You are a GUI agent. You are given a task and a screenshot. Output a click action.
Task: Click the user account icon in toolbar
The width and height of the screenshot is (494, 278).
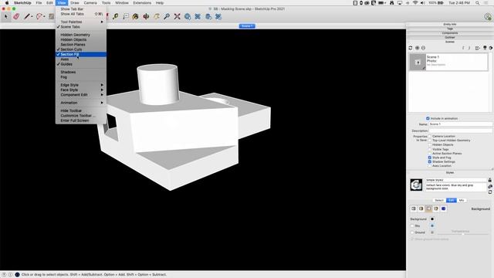point(488,17)
